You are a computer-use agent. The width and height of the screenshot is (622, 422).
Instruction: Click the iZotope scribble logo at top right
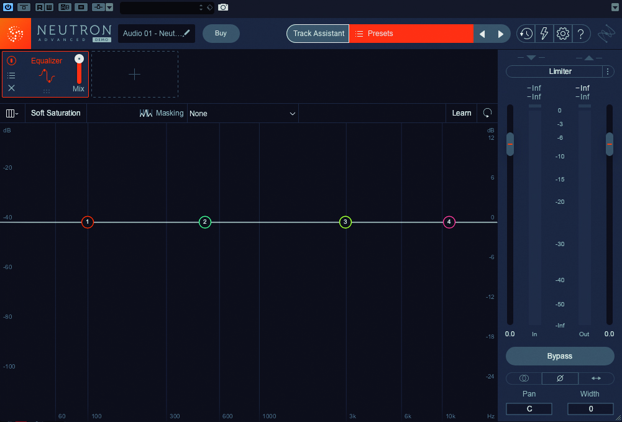[607, 34]
